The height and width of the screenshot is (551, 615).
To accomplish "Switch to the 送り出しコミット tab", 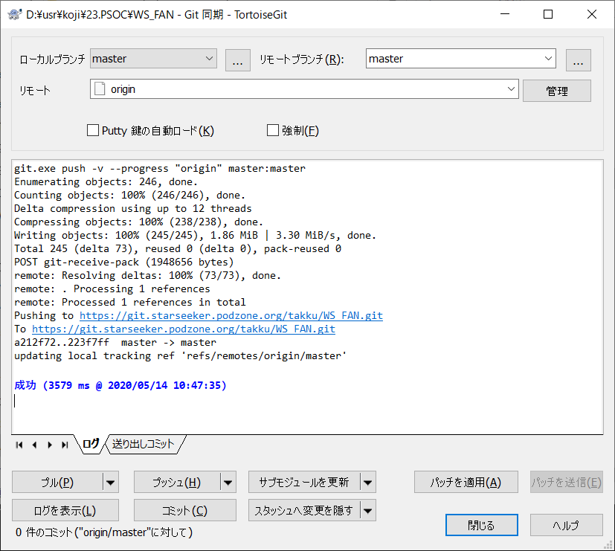I will pos(143,444).
